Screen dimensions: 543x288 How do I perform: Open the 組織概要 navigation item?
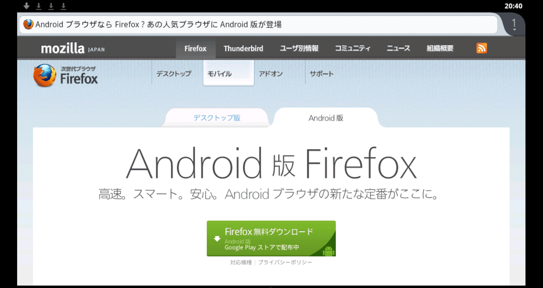coord(440,48)
